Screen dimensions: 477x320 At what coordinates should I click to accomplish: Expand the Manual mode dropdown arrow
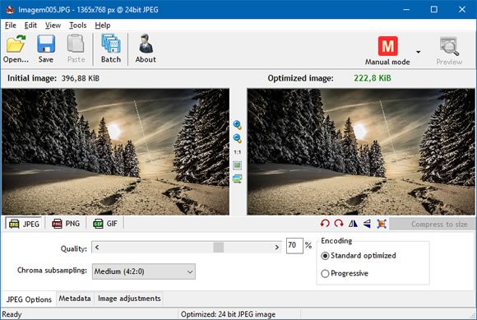419,52
